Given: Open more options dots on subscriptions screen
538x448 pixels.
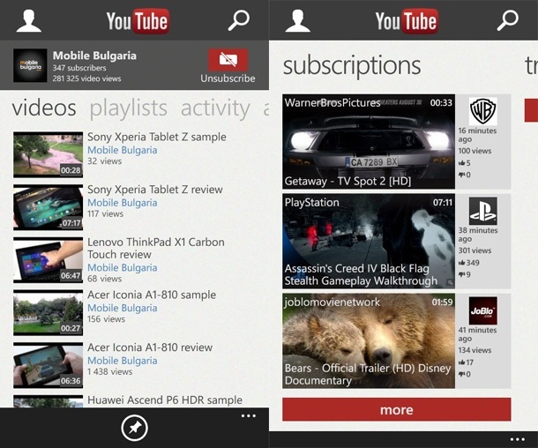Looking at the screenshot, I should [x=518, y=439].
